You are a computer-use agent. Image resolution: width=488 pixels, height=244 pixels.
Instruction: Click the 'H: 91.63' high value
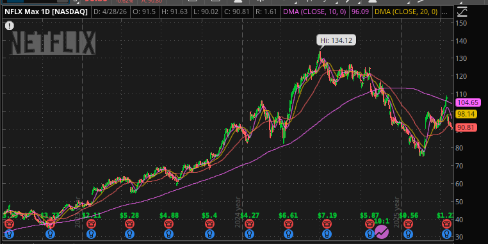[x=175, y=12]
